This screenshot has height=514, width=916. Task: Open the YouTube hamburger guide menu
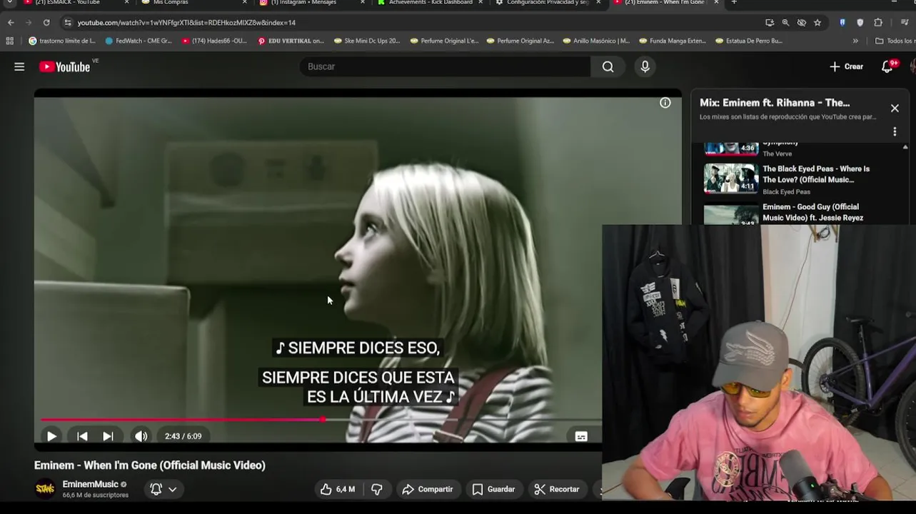(19, 66)
